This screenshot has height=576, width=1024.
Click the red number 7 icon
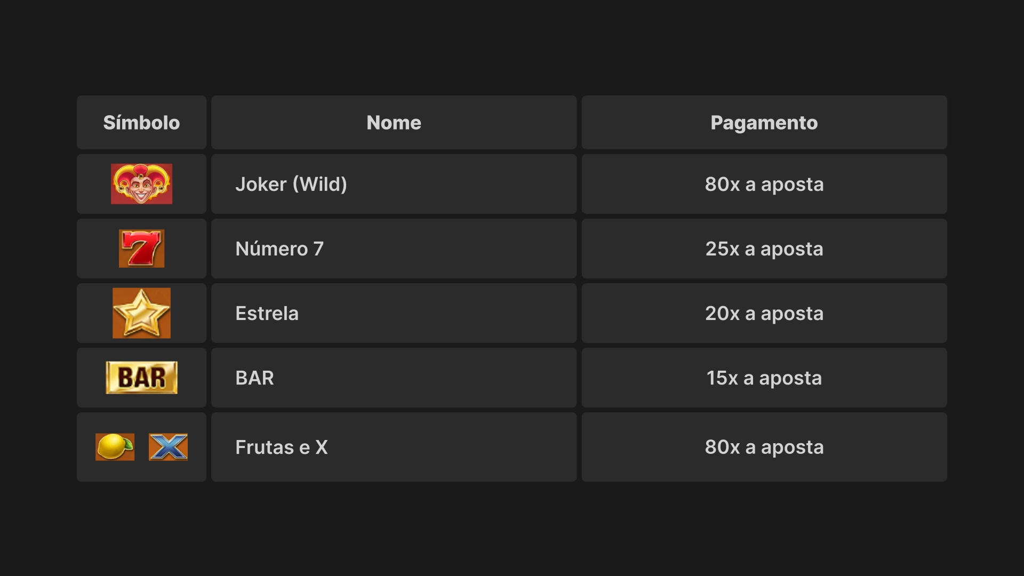(x=141, y=249)
